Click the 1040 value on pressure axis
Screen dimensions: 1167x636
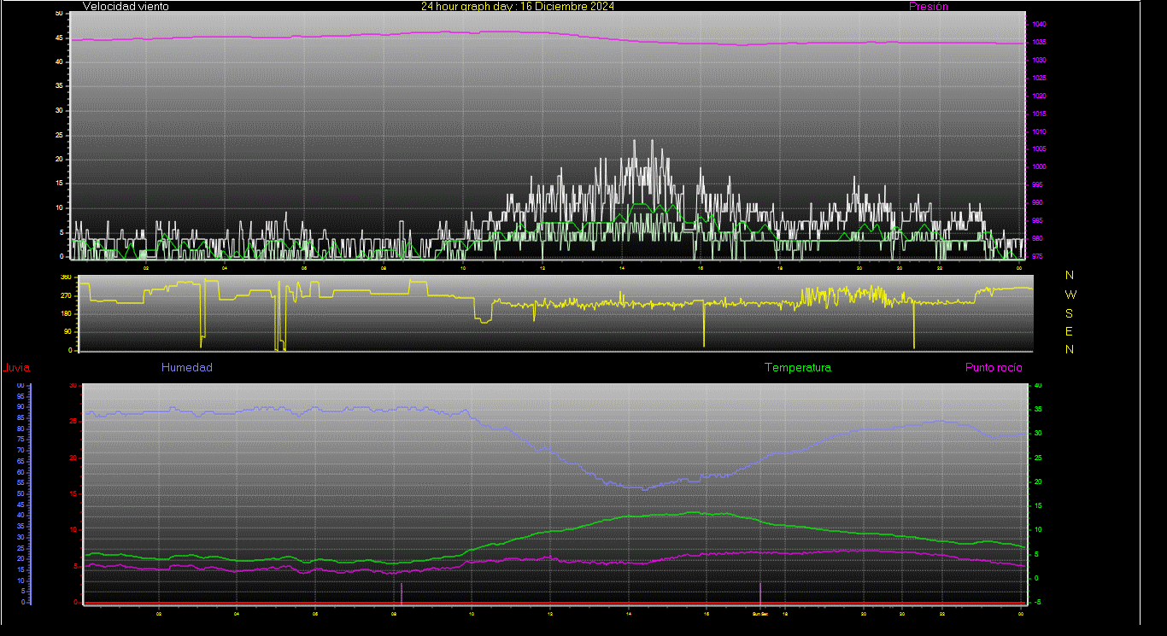(1037, 25)
